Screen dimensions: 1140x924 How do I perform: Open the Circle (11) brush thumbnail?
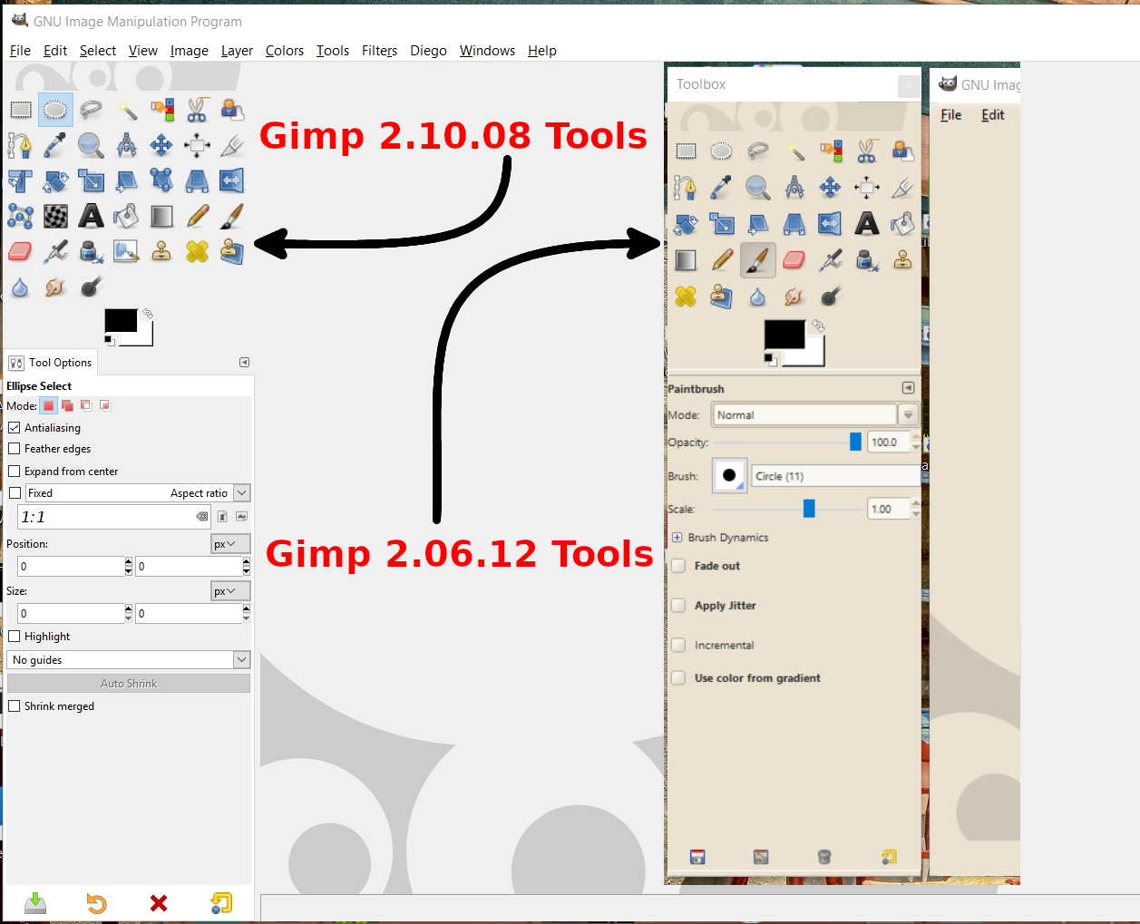tap(729, 476)
